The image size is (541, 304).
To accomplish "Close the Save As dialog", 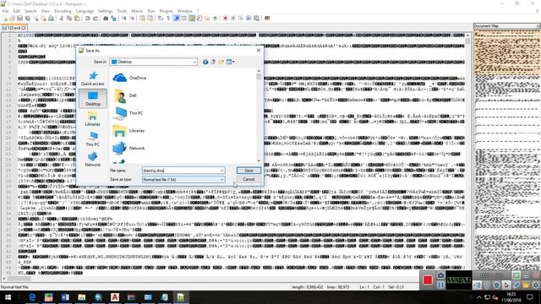I will [259, 51].
